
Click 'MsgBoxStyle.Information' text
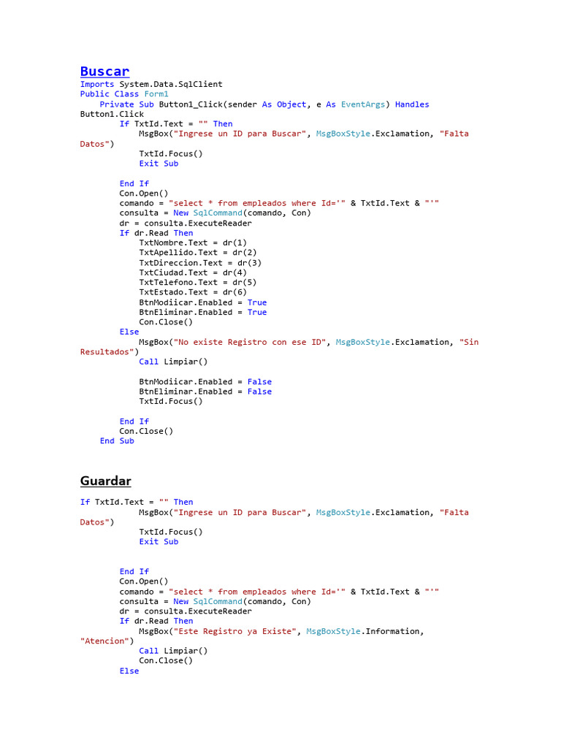click(363, 631)
